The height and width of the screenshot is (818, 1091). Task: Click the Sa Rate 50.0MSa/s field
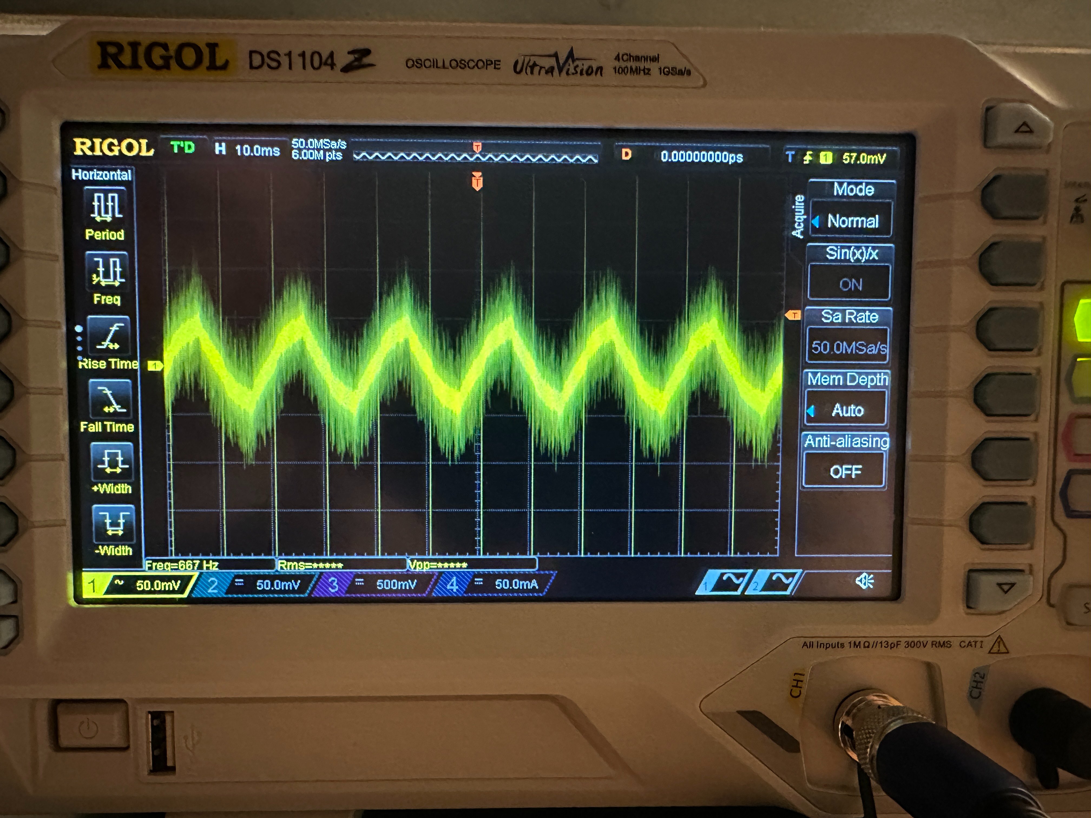(x=848, y=347)
